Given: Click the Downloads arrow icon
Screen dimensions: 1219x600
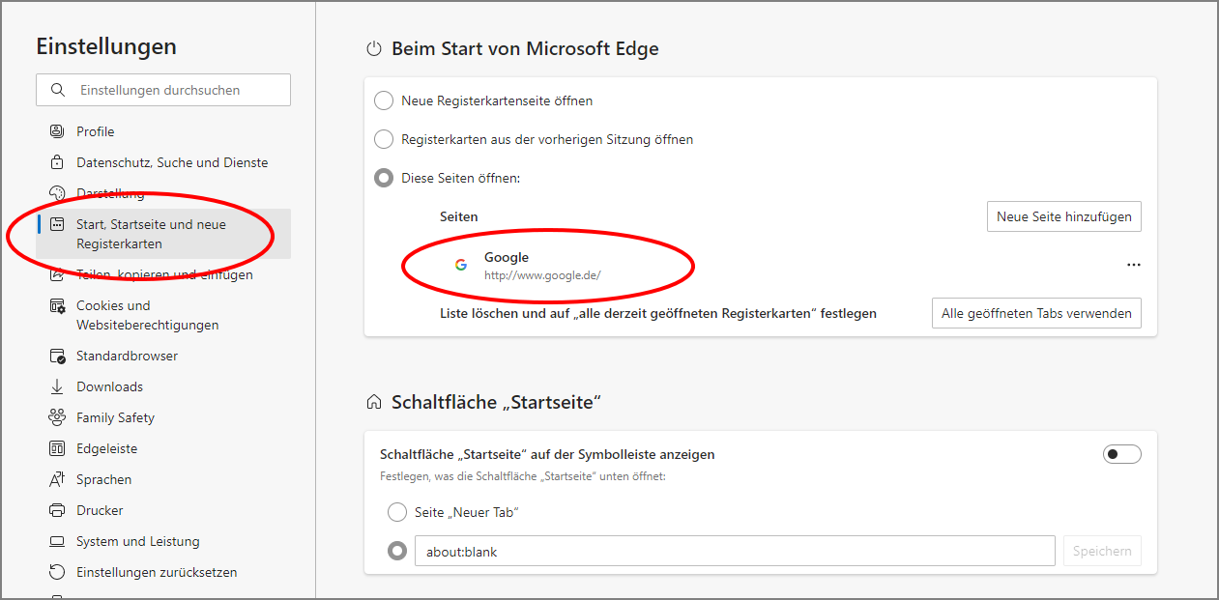Looking at the screenshot, I should [57, 386].
